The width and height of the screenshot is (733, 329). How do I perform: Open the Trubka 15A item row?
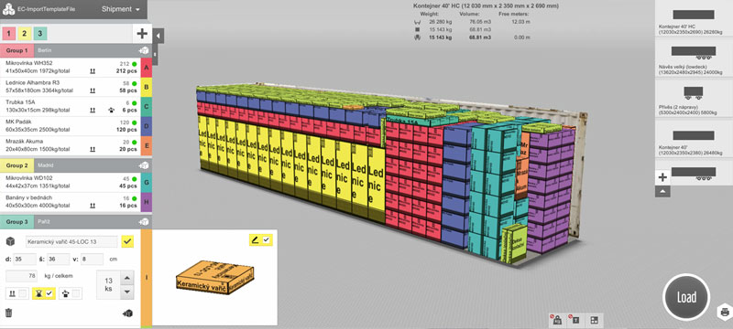point(71,106)
